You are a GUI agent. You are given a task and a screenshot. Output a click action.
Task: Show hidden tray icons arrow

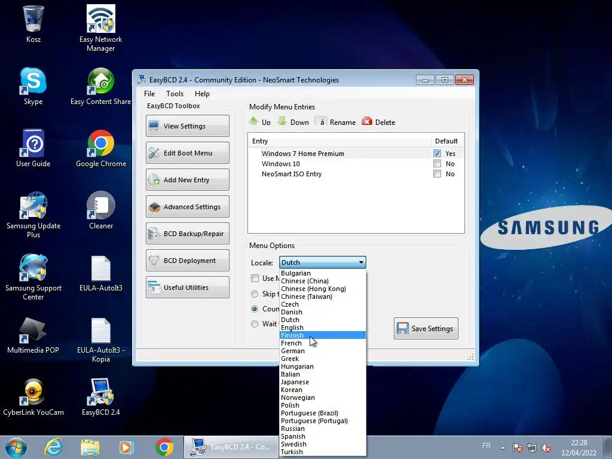pyautogui.click(x=503, y=448)
